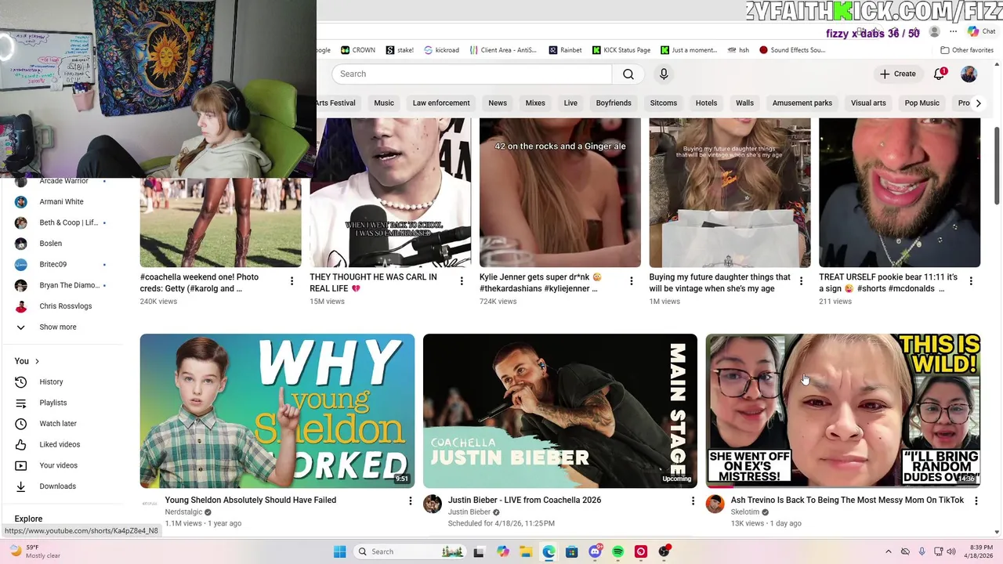The image size is (1003, 564).
Task: Open History in the sidebar
Action: pyautogui.click(x=51, y=381)
